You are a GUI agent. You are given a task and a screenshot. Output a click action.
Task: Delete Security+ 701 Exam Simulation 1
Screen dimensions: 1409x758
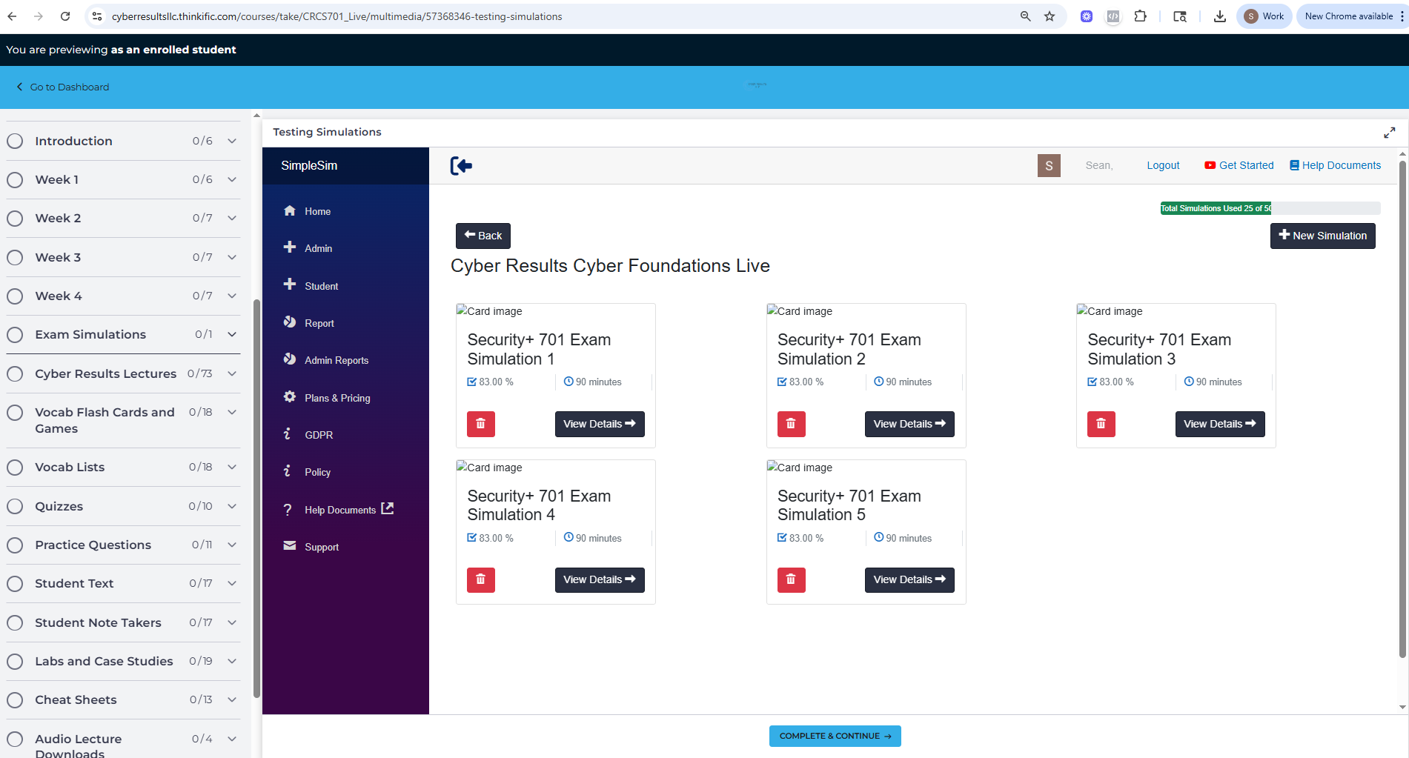click(480, 424)
